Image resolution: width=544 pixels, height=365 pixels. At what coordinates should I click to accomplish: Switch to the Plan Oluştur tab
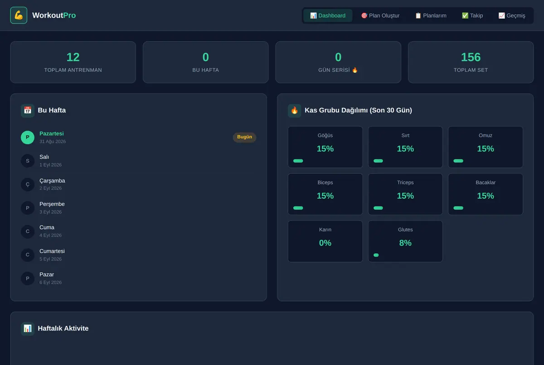point(380,15)
